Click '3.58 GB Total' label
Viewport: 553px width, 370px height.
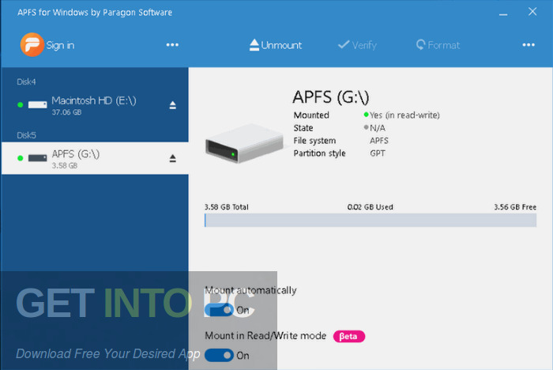click(227, 207)
